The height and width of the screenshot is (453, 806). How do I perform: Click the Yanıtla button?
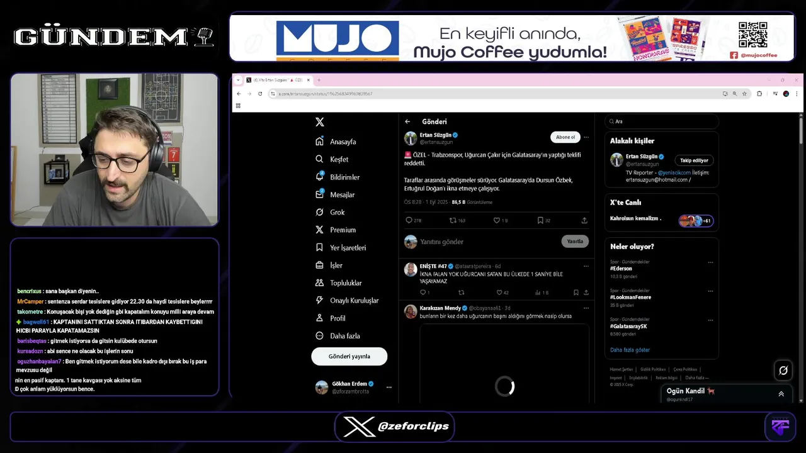click(575, 241)
